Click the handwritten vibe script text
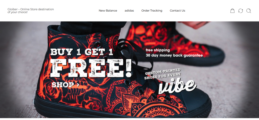 point(177,86)
